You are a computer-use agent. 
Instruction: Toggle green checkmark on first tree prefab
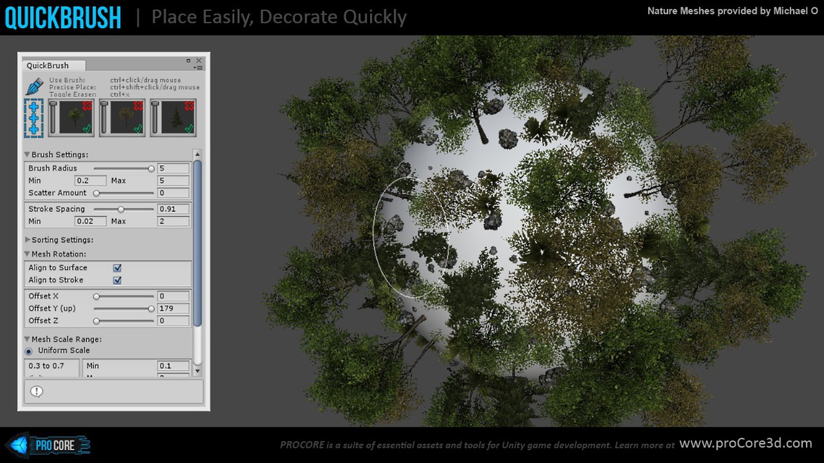tap(87, 129)
